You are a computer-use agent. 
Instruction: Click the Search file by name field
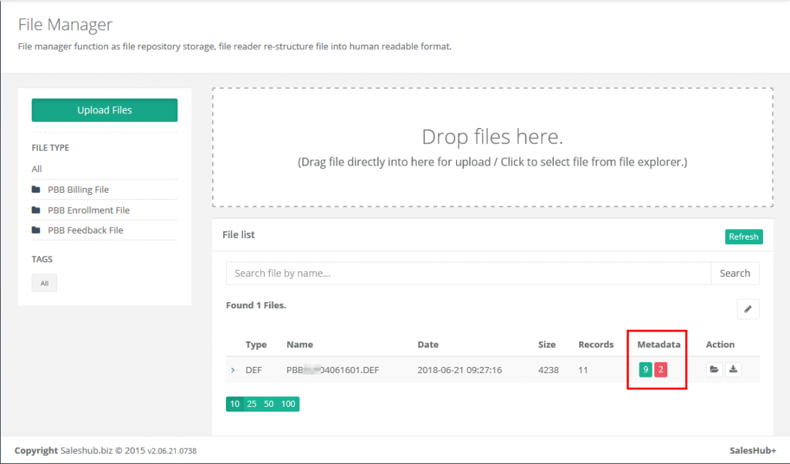468,274
